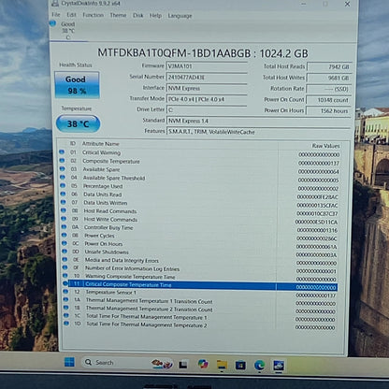The width and height of the screenshot is (389, 389).
Task: Select Thermal Management Temperature 2 Transition Count
Action: click(x=201, y=310)
